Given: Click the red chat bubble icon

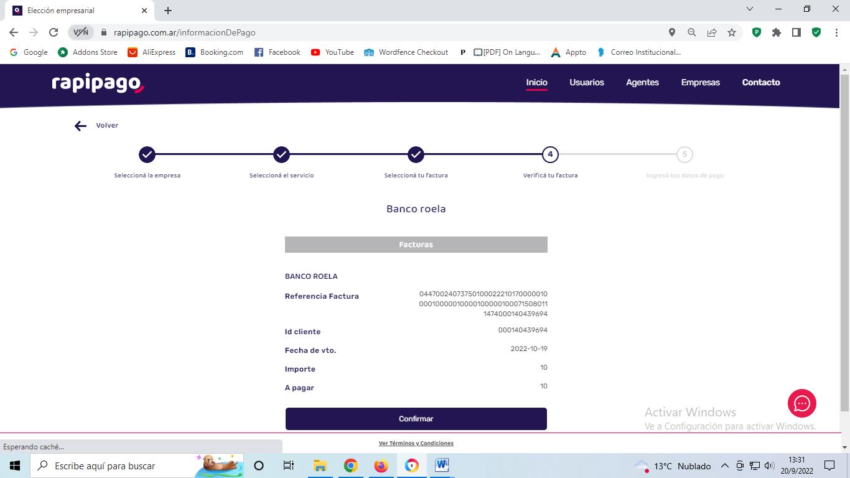Looking at the screenshot, I should point(801,403).
